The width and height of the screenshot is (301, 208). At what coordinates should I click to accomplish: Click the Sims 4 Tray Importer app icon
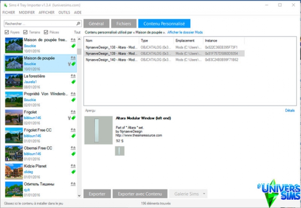click(5, 5)
